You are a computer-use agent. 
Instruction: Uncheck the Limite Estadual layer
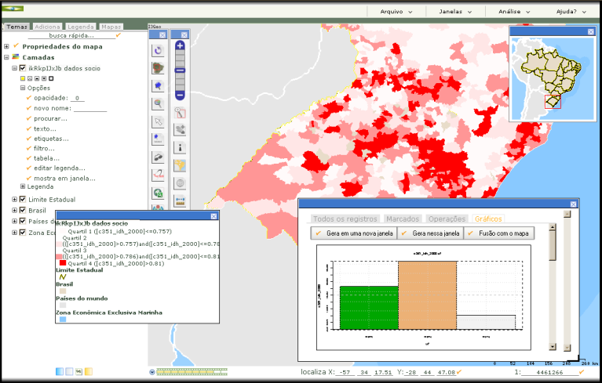coord(22,200)
